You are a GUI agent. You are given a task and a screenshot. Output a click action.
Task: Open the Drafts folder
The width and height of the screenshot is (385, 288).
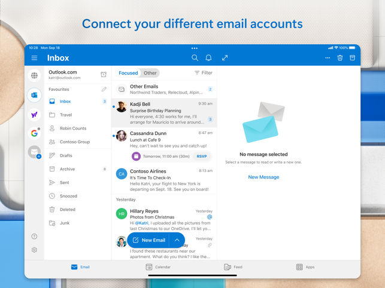78,155
